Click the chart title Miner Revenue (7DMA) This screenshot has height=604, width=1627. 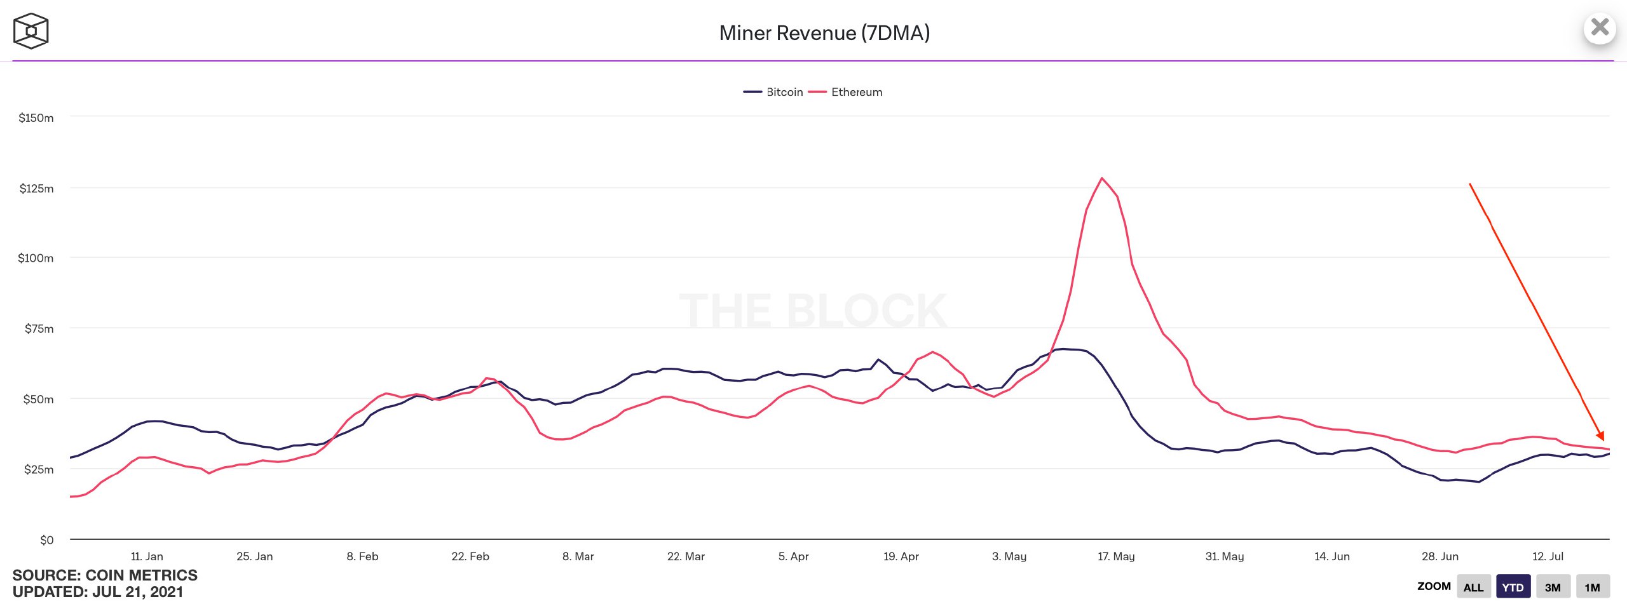pyautogui.click(x=824, y=33)
